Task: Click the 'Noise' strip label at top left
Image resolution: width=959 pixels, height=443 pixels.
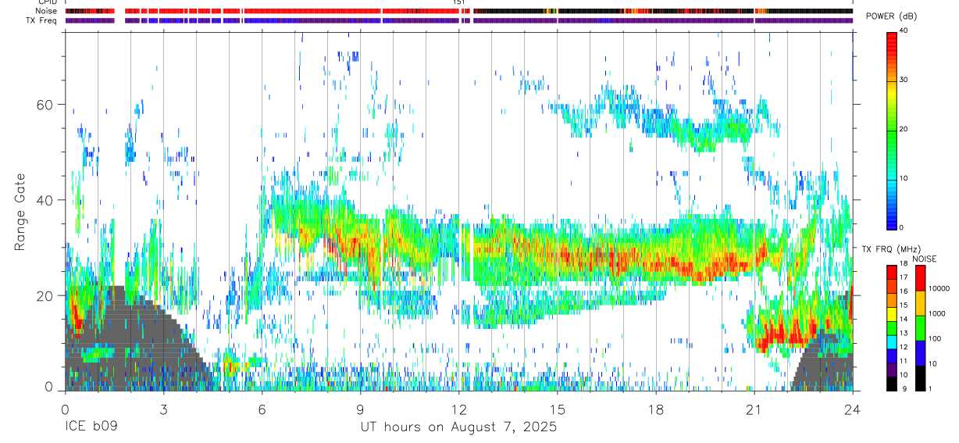Action: coord(47,11)
